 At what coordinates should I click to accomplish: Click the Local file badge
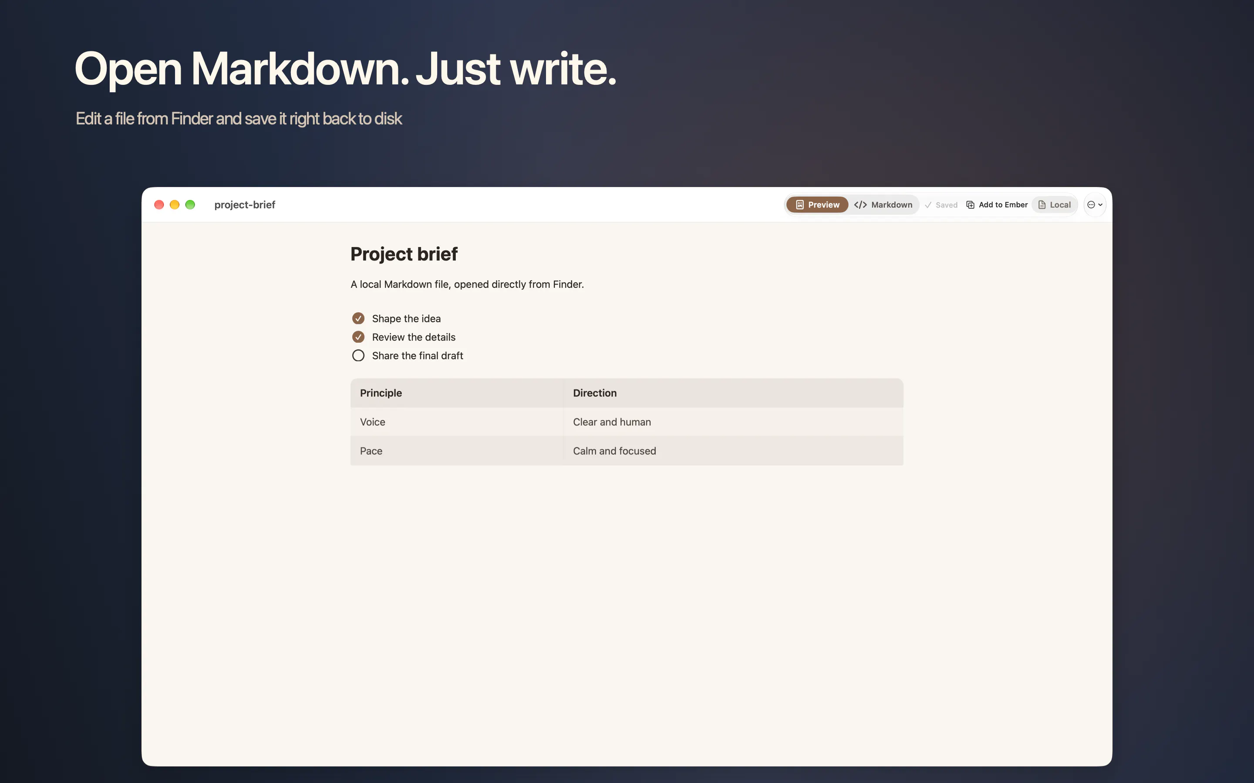[x=1055, y=204]
